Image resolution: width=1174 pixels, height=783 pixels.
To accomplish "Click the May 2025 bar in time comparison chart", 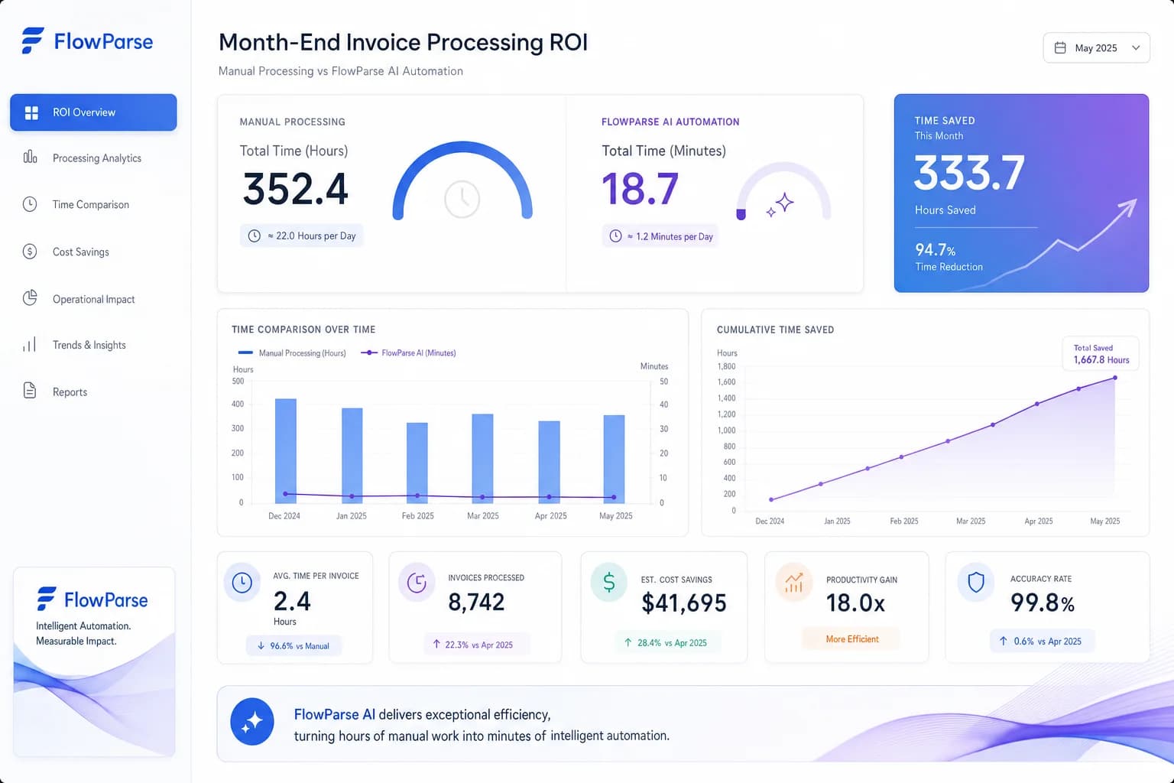I will (x=614, y=459).
